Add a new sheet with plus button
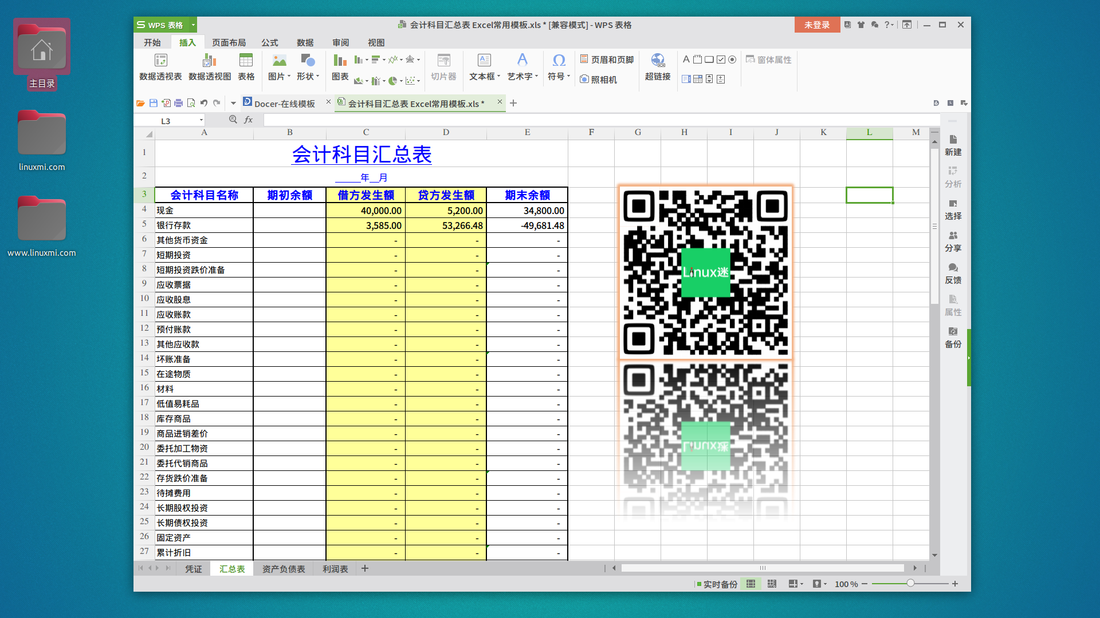This screenshot has height=618, width=1100. pos(365,568)
